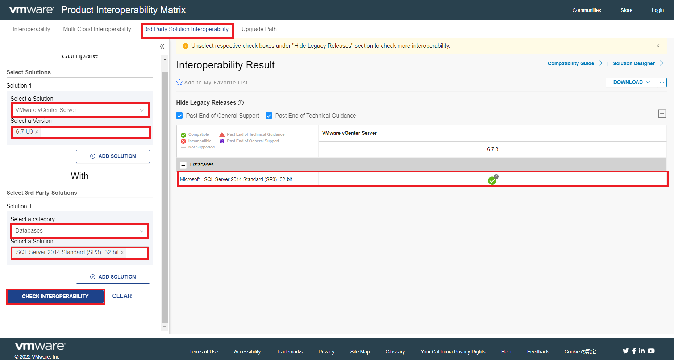Open the Select a Solution dropdown
Screen dimensions: 674x360
point(80,110)
